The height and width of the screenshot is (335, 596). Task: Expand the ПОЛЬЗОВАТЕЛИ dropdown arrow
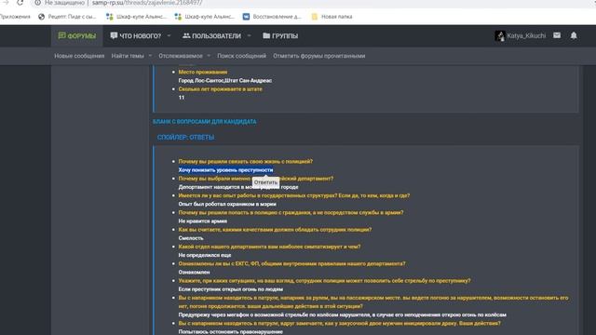click(x=249, y=35)
